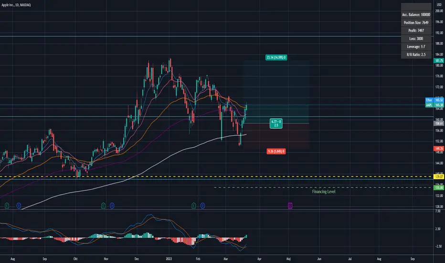Select the 23.14 (14.59%) profit target label
The height and width of the screenshot is (263, 445).
[276, 57]
